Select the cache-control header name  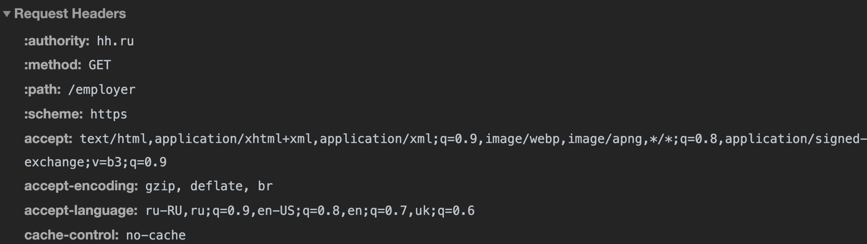71,235
